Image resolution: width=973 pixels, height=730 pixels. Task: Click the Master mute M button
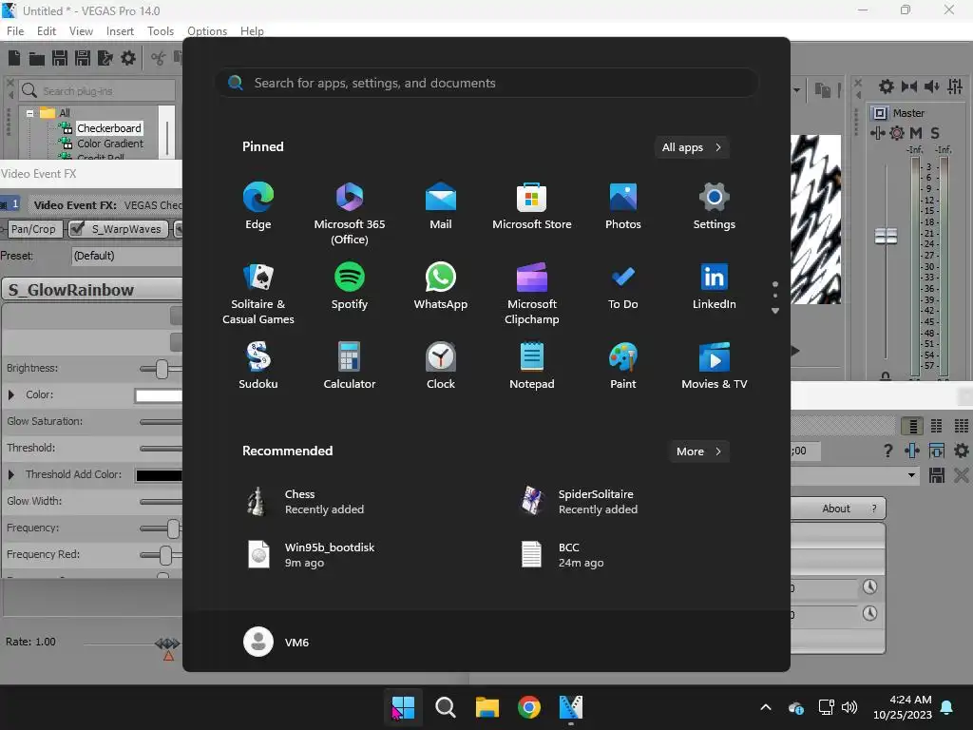coord(916,133)
